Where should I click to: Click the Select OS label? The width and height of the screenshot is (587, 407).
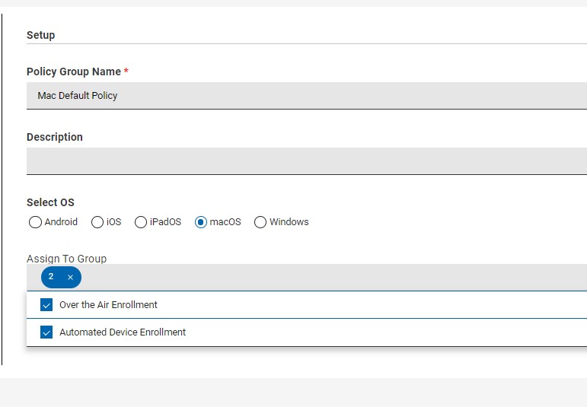pyautogui.click(x=50, y=202)
